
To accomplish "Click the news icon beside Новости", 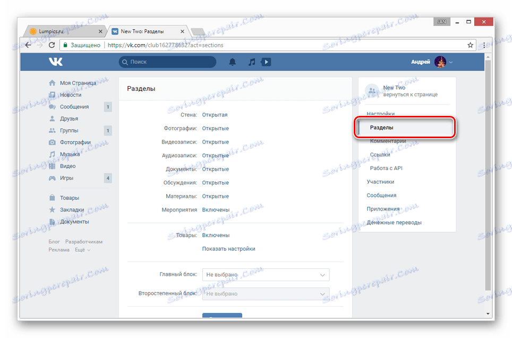I will click(x=52, y=95).
